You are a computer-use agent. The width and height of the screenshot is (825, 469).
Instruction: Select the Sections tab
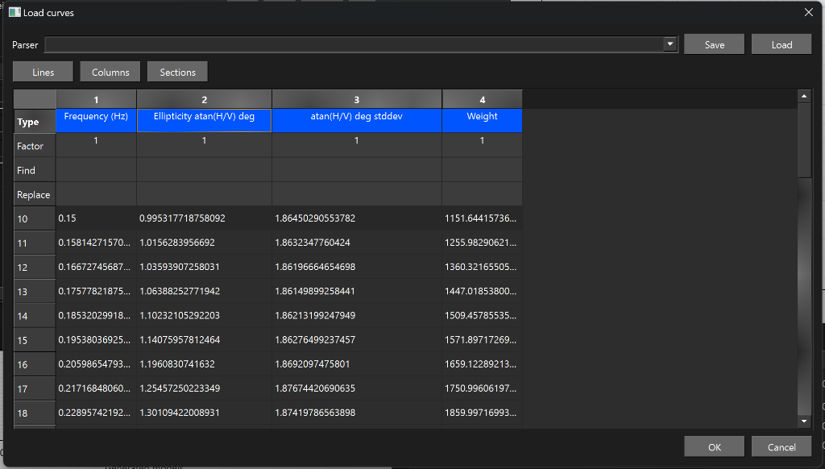[177, 72]
